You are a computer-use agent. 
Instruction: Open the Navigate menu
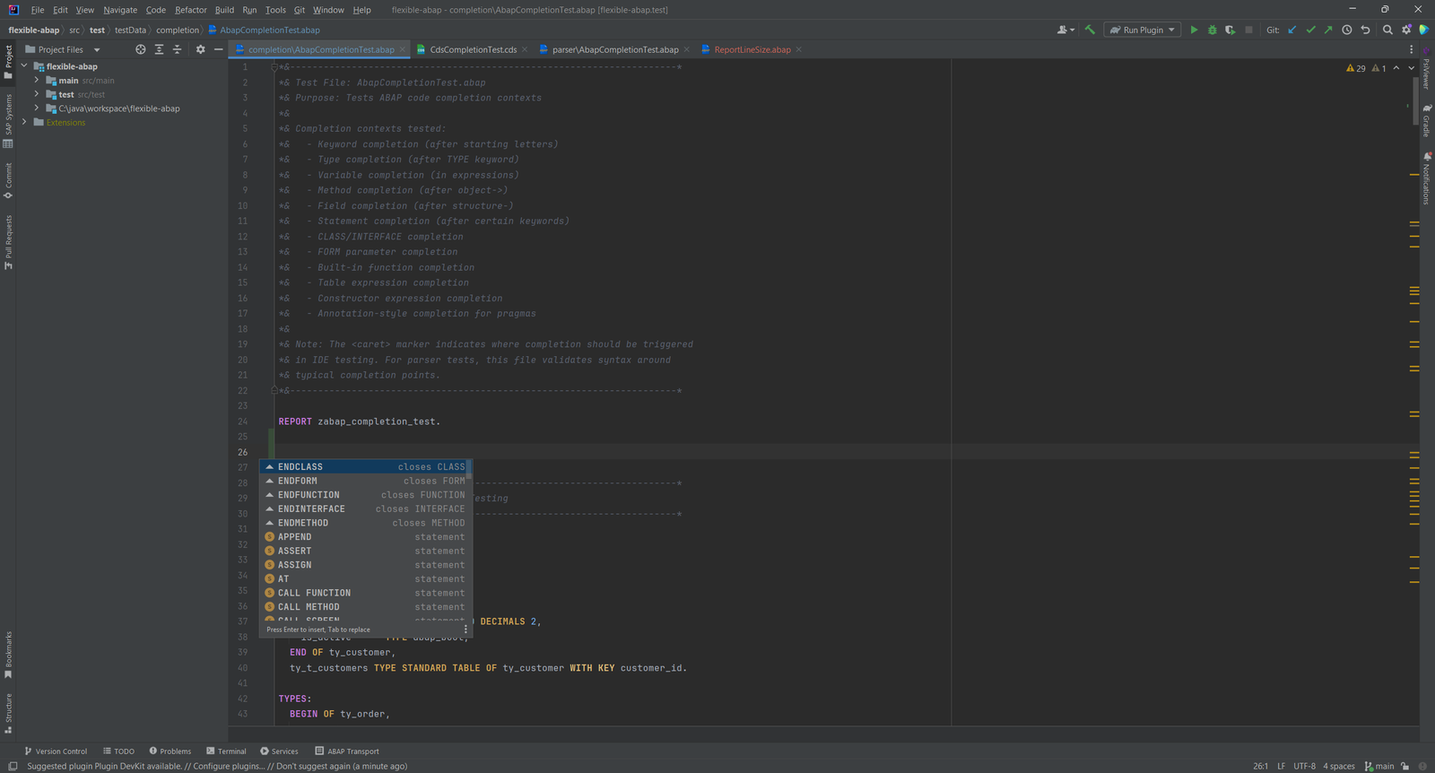click(x=120, y=10)
